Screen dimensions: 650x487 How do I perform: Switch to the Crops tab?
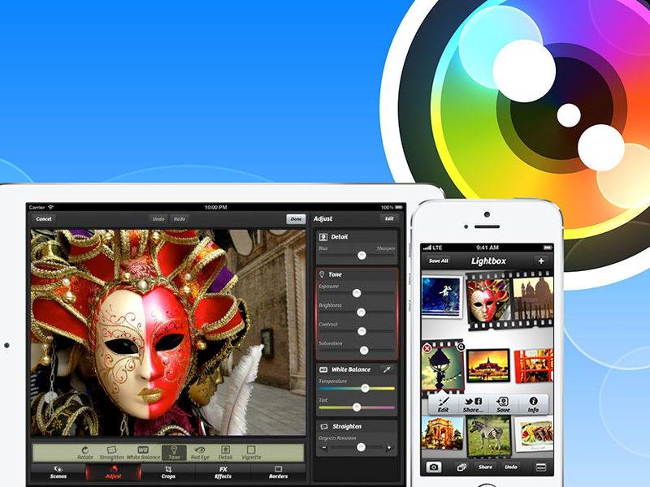click(168, 472)
